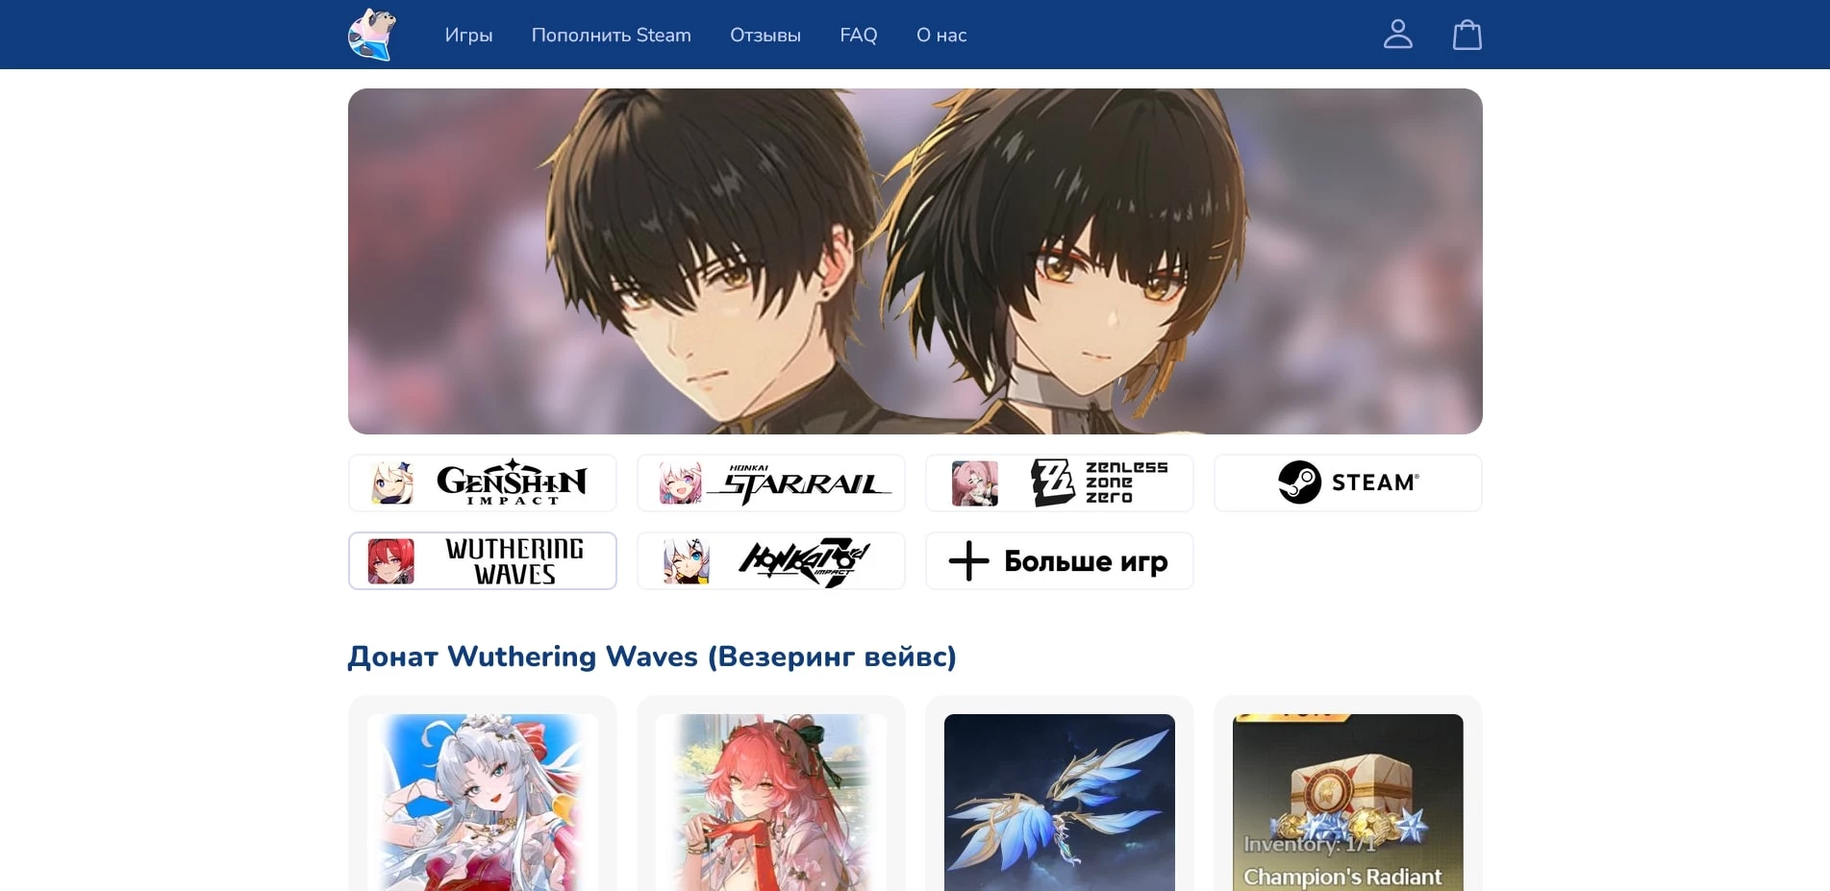Click the Genshin Impact character avatar icon
Image resolution: width=1830 pixels, height=891 pixels.
click(x=392, y=483)
